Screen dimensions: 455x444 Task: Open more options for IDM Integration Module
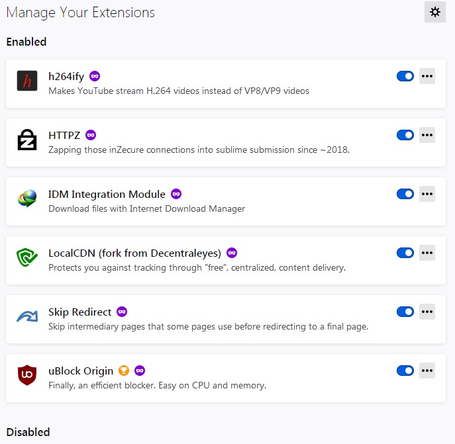427,194
